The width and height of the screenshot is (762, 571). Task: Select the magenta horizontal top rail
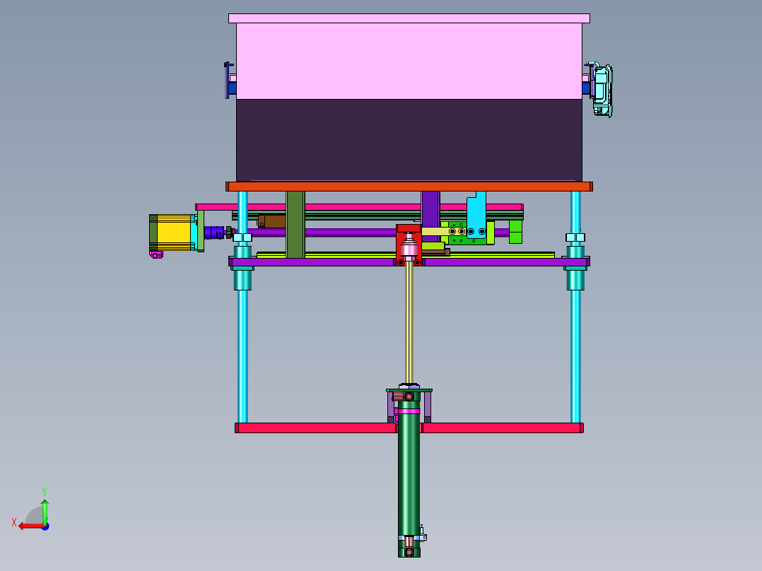tap(360, 207)
